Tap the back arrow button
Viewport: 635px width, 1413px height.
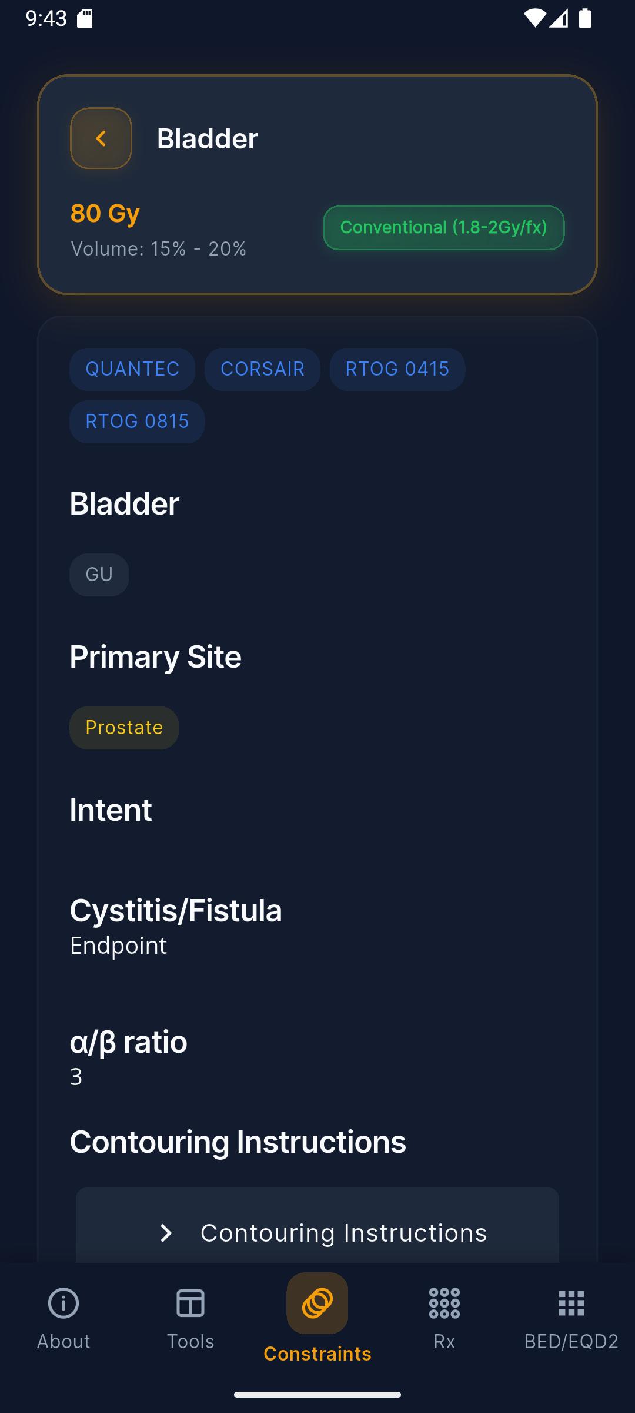pos(101,138)
